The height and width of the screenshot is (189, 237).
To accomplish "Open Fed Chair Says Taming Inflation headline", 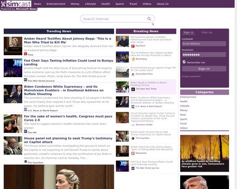I will point(68,62).
